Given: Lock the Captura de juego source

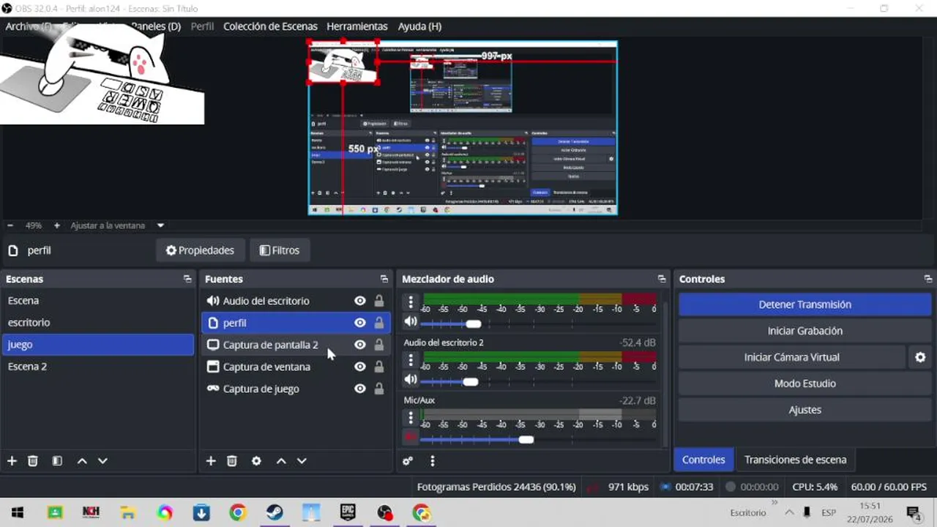Looking at the screenshot, I should [379, 389].
